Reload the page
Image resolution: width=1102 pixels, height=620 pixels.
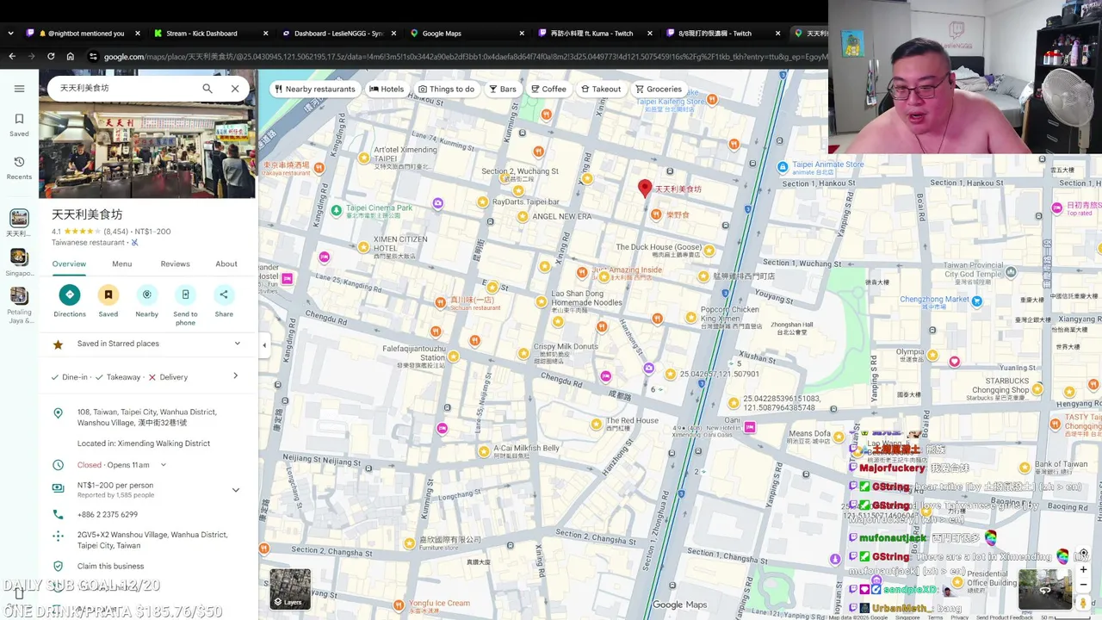[51, 57]
